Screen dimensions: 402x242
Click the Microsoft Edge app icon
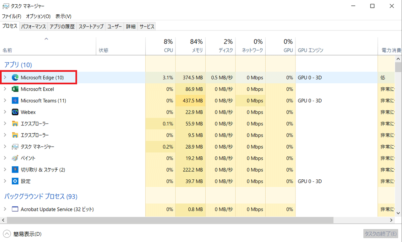(15, 78)
